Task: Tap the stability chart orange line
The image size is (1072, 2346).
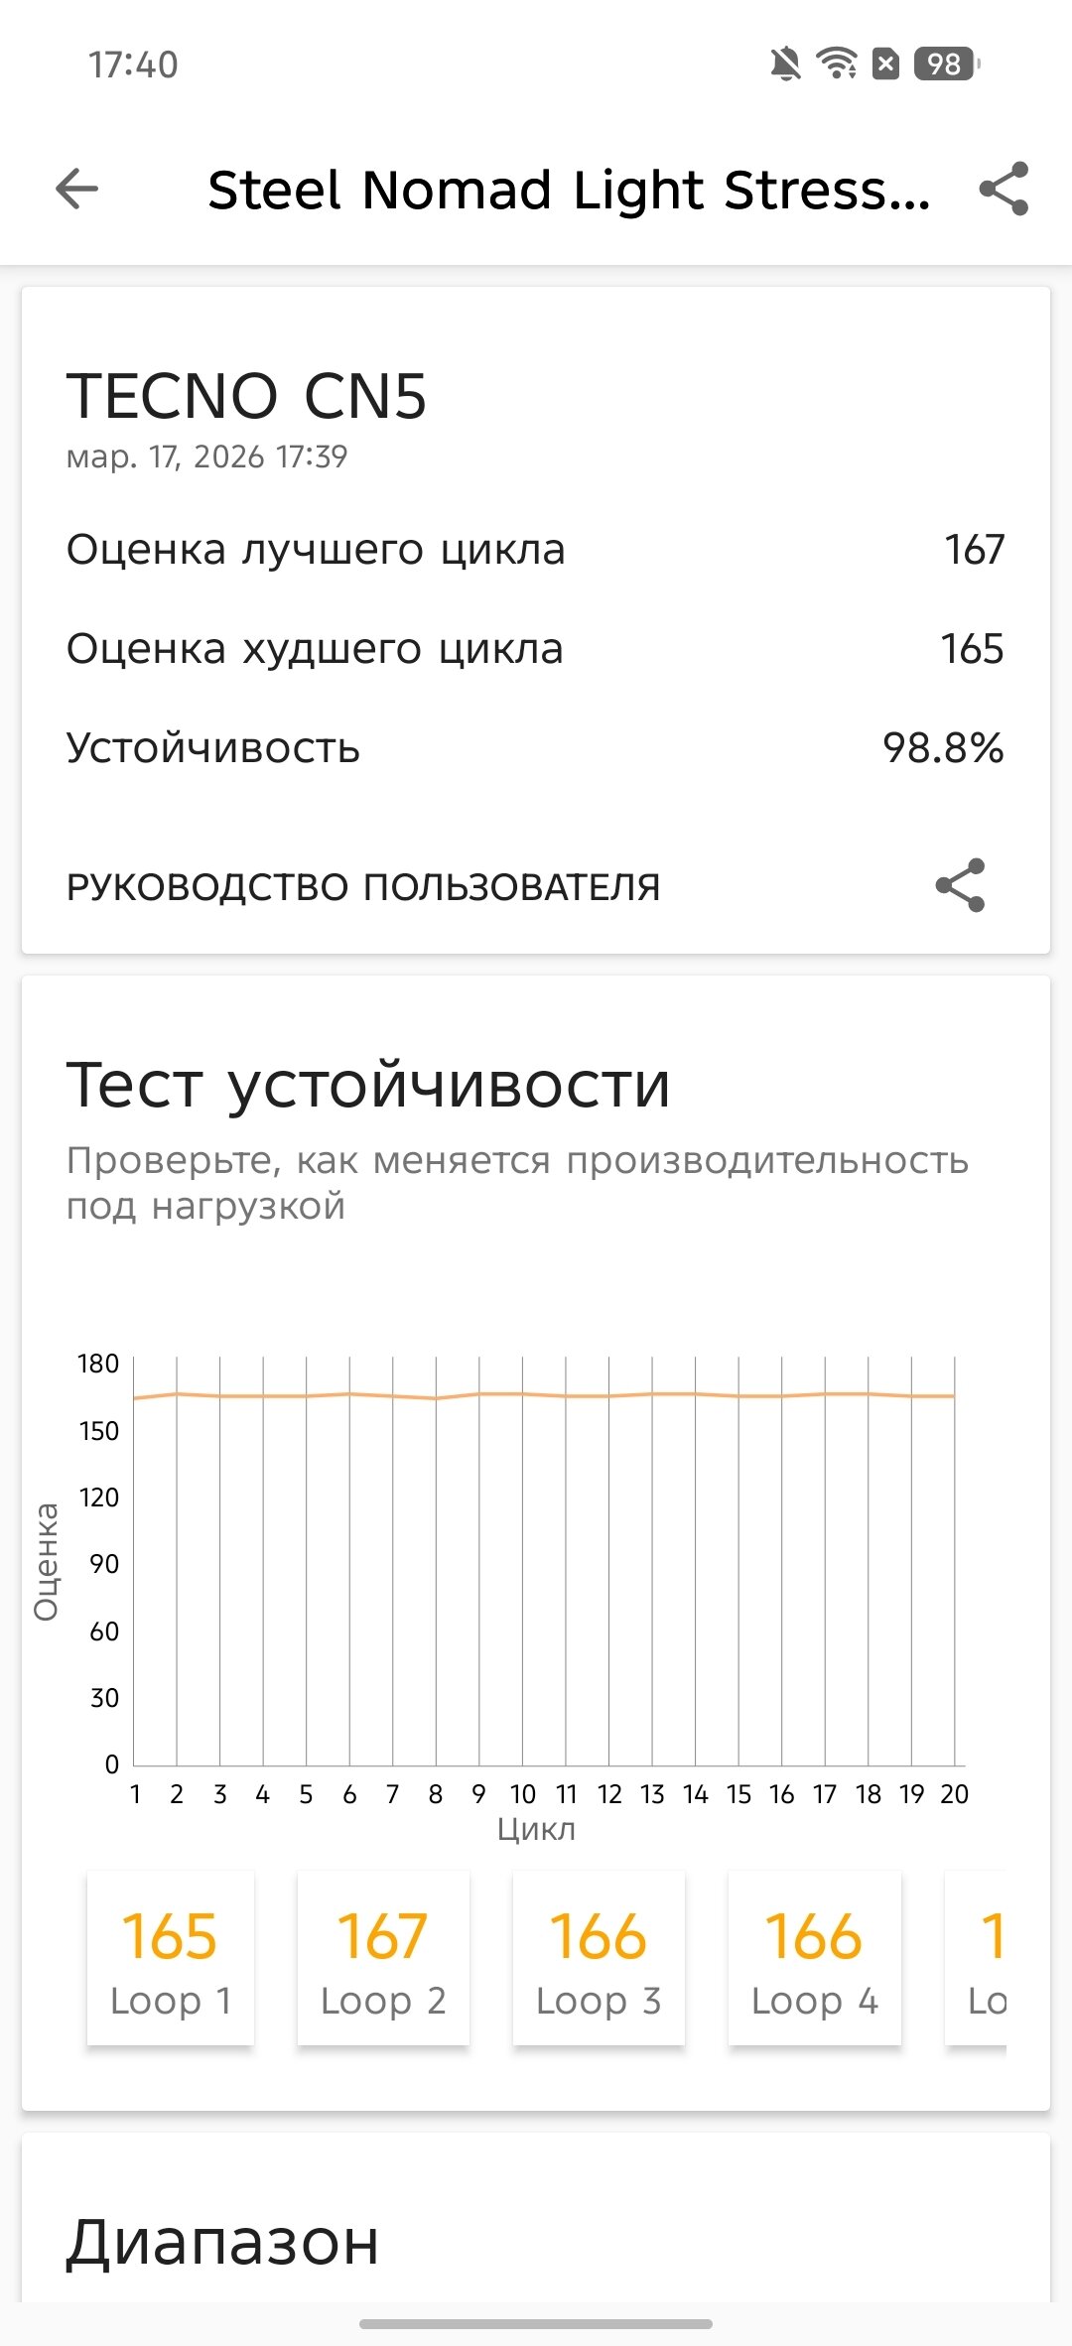Action: click(x=544, y=1394)
